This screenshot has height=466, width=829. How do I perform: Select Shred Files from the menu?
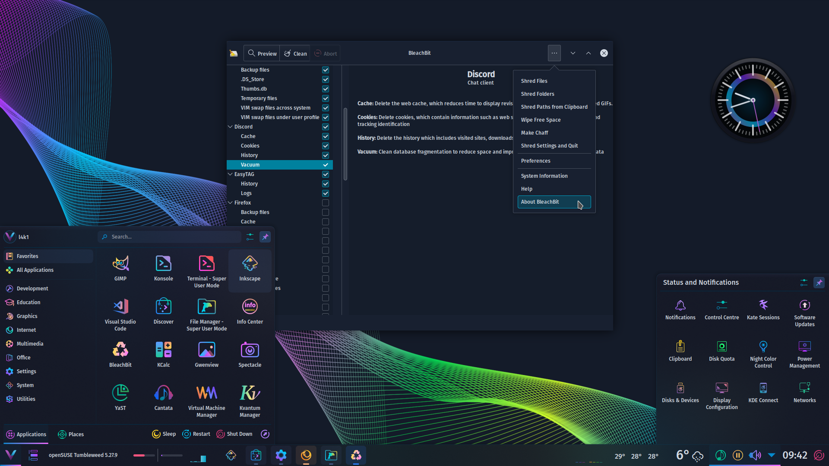pos(554,81)
